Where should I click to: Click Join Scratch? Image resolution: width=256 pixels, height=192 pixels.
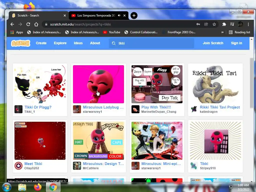[x=213, y=43]
